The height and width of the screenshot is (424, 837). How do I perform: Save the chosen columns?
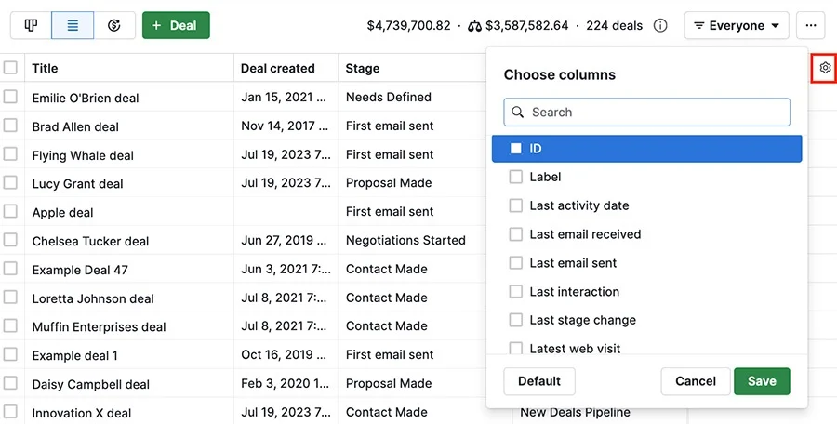tap(762, 381)
